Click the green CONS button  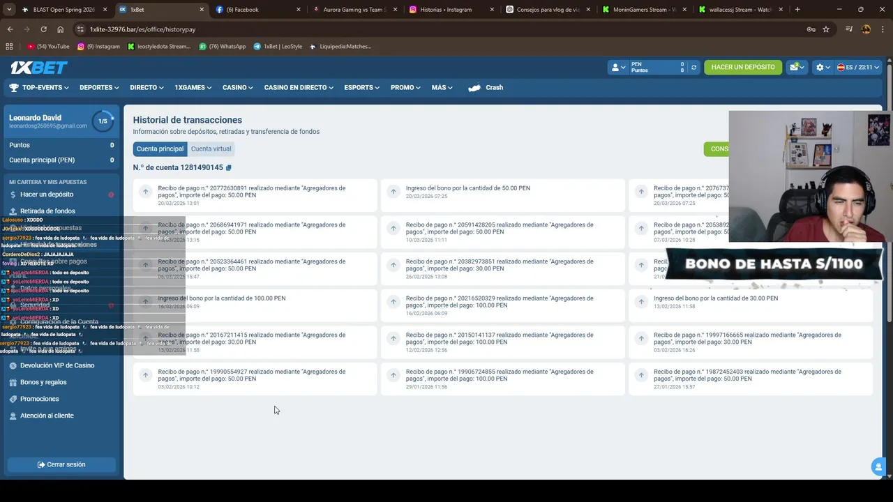[716, 149]
